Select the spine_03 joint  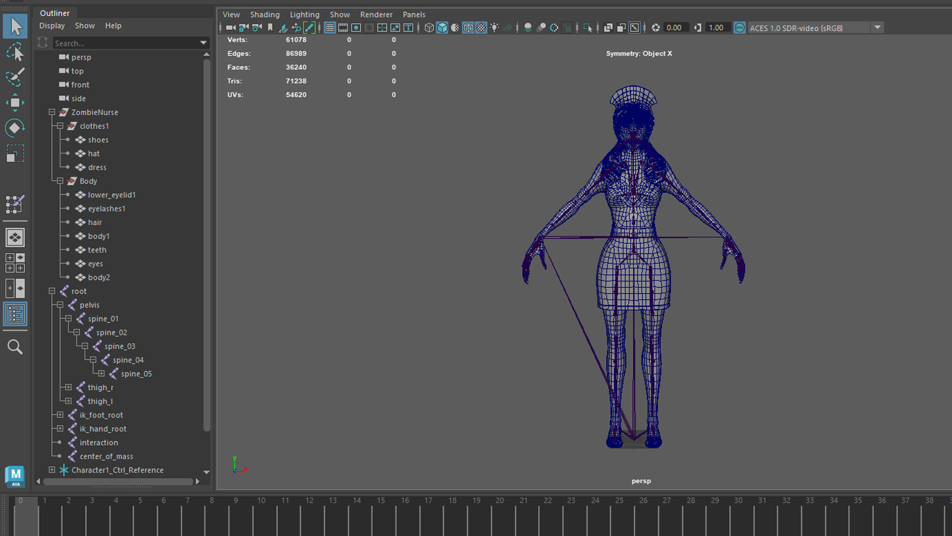tap(119, 346)
